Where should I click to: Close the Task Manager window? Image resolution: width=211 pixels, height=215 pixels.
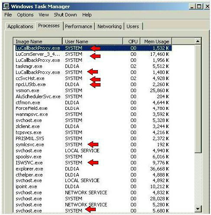pyautogui.click(x=207, y=6)
